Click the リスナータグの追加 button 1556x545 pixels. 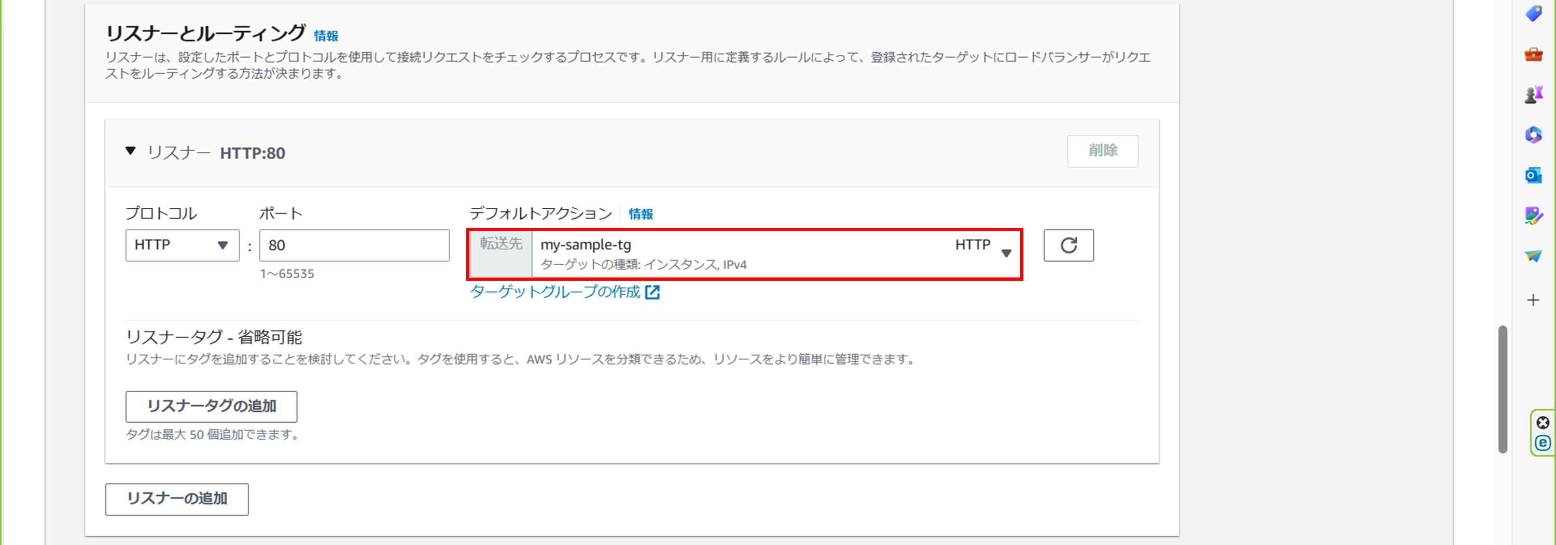coord(212,406)
